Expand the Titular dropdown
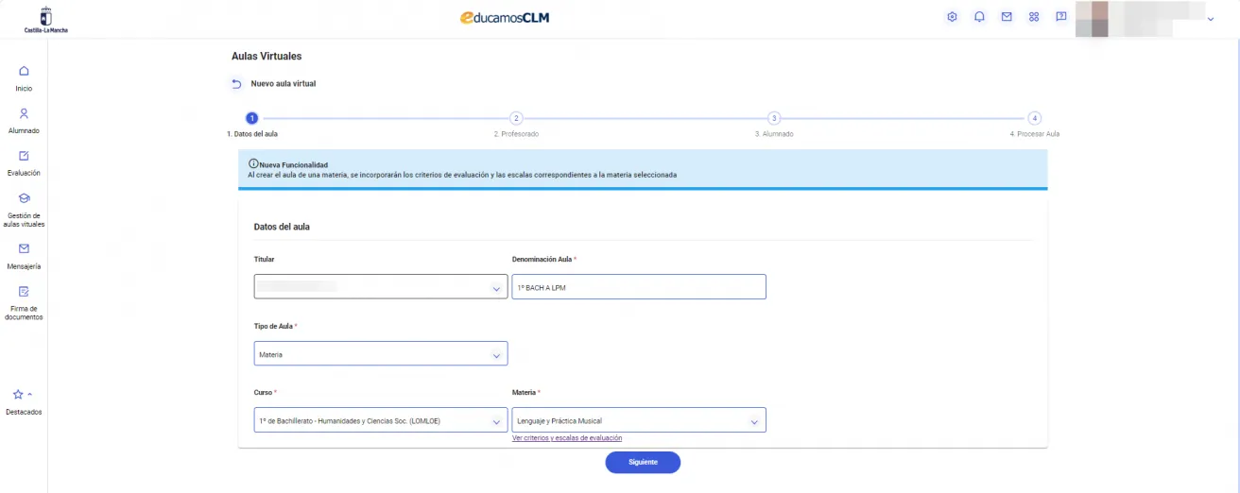The height and width of the screenshot is (493, 1240). [x=381, y=287]
